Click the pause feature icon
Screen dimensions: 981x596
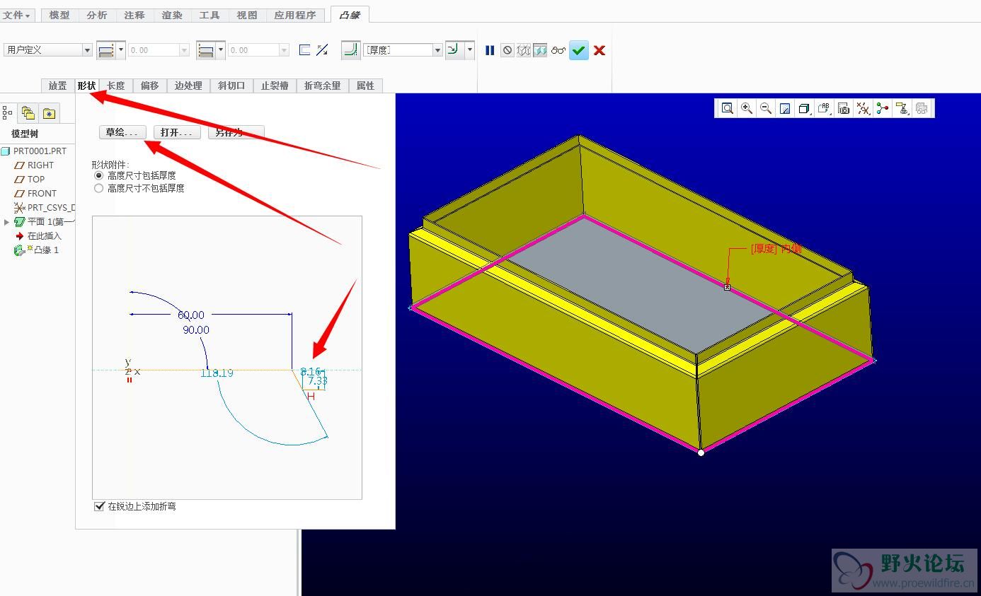coord(490,50)
